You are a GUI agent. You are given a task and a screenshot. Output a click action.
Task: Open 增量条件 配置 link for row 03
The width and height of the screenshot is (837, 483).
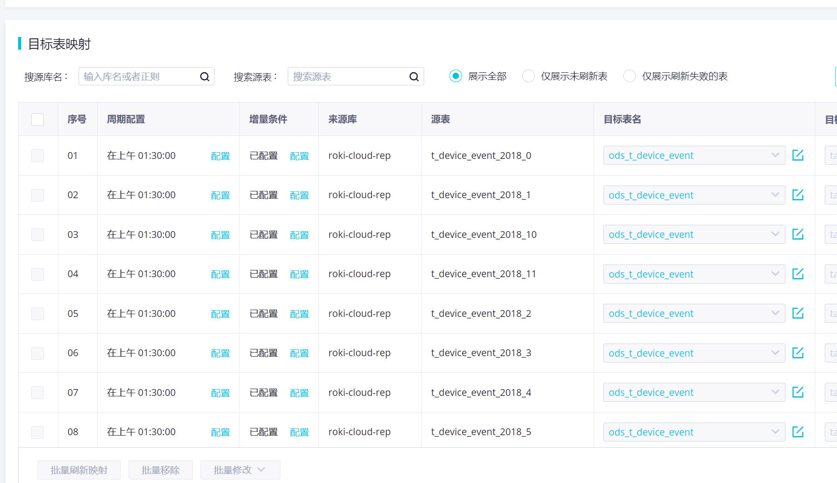pos(299,235)
